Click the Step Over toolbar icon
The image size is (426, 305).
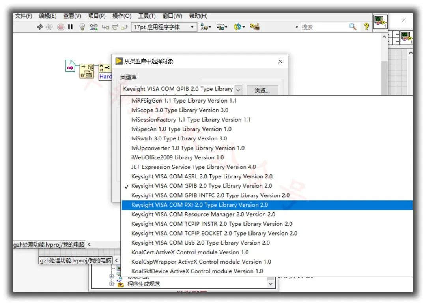[x=115, y=27]
